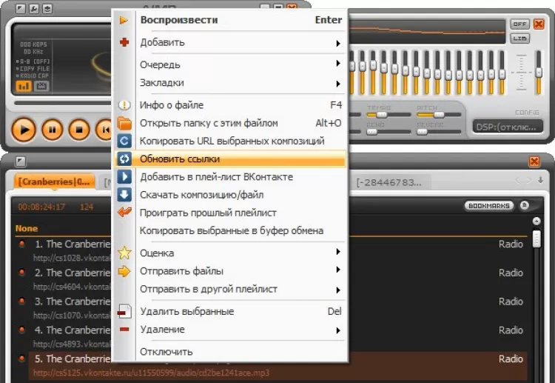This screenshot has height=383, width=555.
Task: Choose Копировать выбранные в буфер обмена
Action: (230, 230)
